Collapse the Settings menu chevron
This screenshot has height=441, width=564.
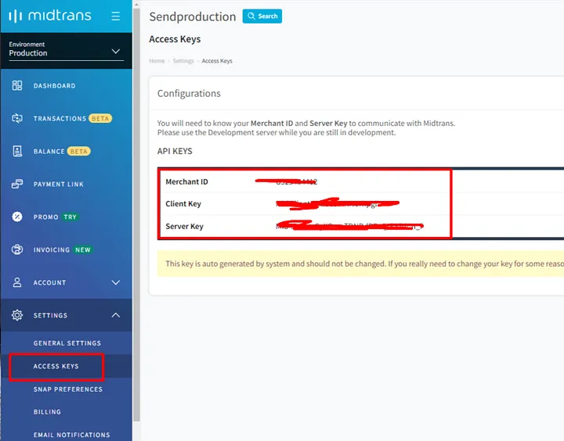tap(115, 315)
